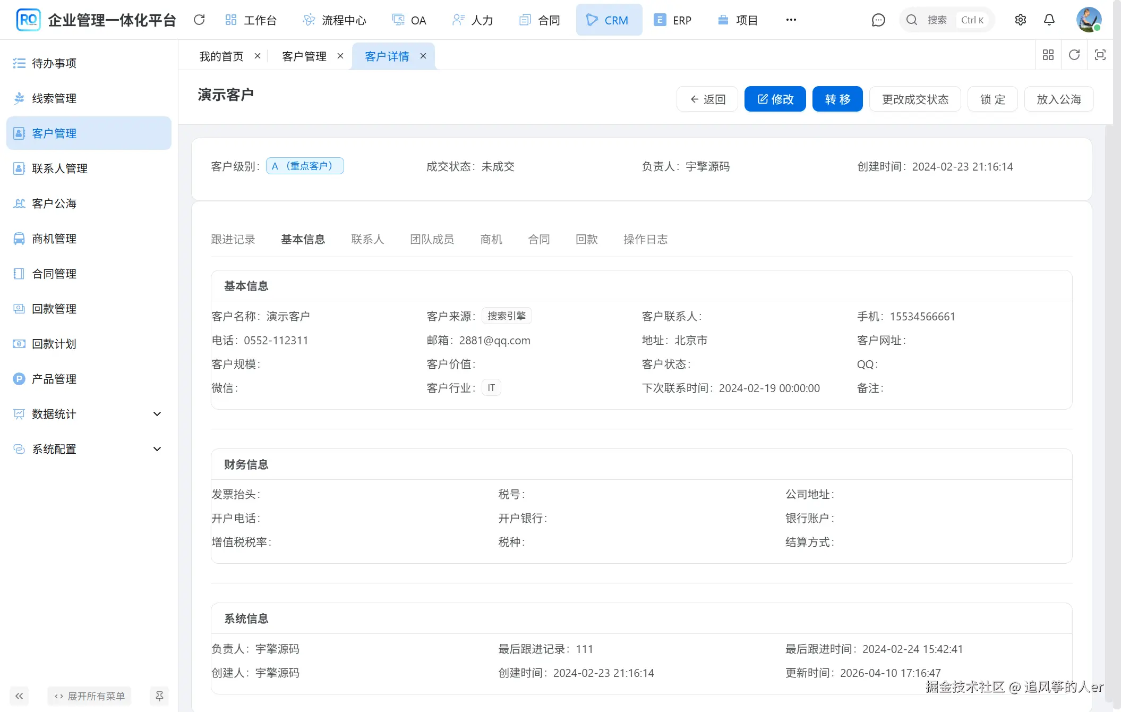The width and height of the screenshot is (1121, 712).
Task: Switch to the 项目 module
Action: point(738,20)
